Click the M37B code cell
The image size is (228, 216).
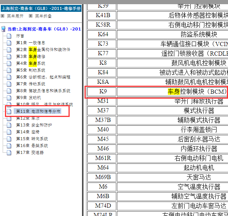(102, 120)
